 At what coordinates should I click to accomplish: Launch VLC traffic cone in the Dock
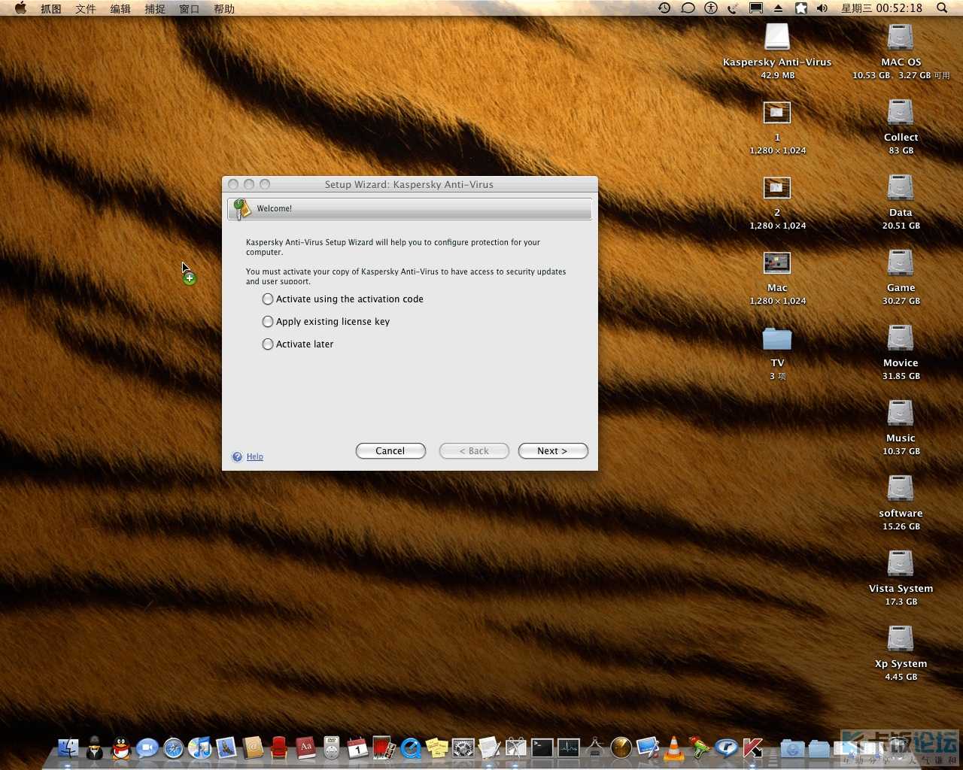pos(674,747)
